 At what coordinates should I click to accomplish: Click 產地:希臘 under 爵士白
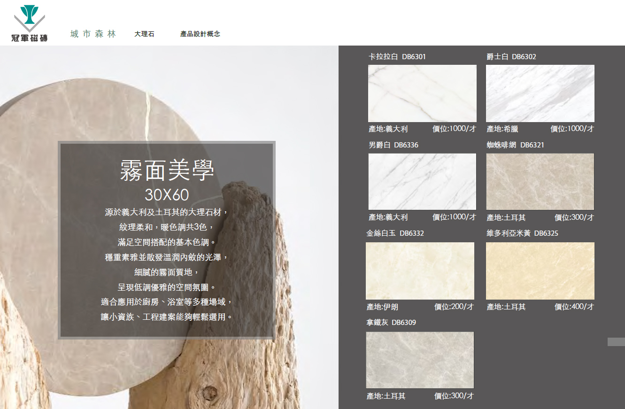tap(502, 129)
